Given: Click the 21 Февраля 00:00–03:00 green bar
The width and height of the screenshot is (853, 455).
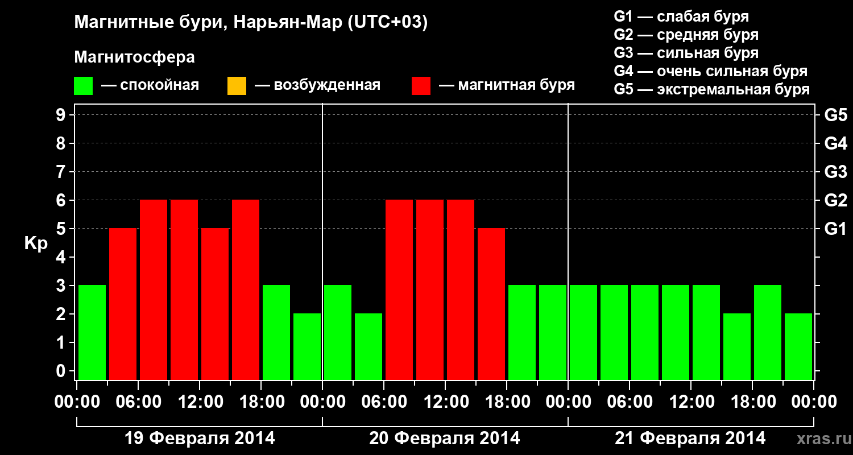Looking at the screenshot, I should (583, 332).
